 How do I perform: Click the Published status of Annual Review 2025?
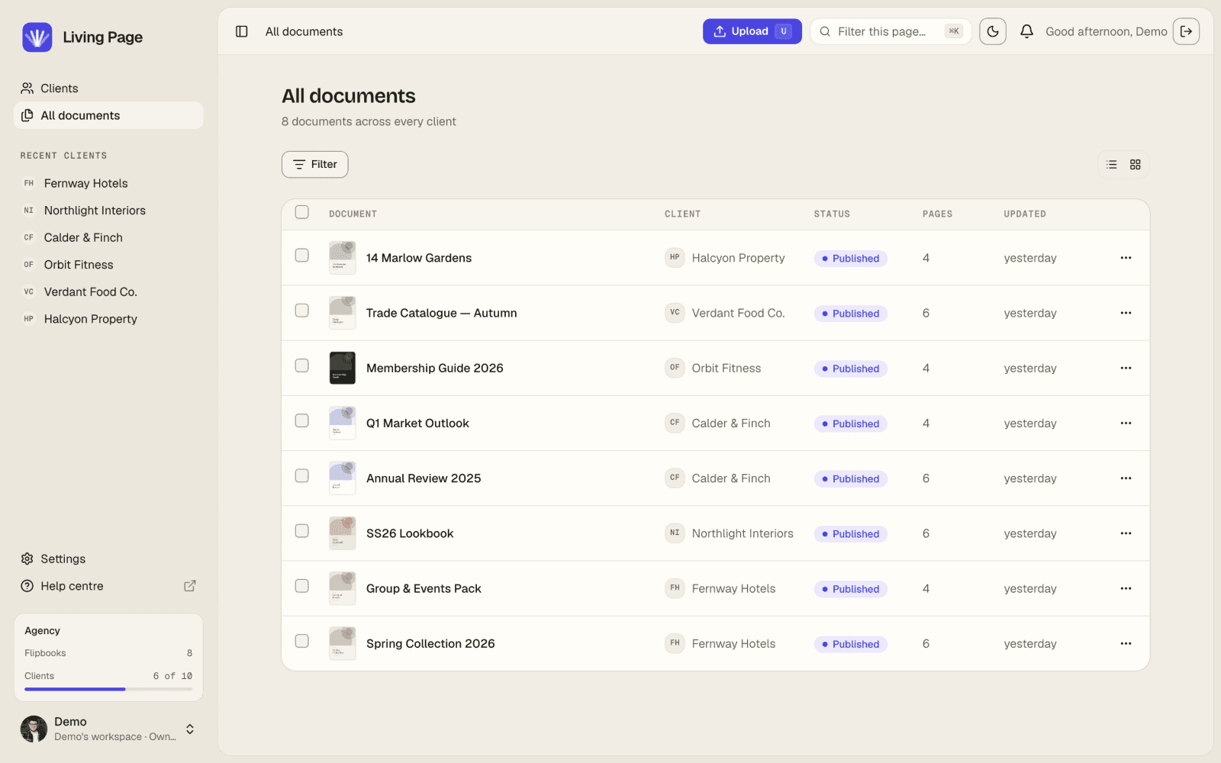coord(850,478)
